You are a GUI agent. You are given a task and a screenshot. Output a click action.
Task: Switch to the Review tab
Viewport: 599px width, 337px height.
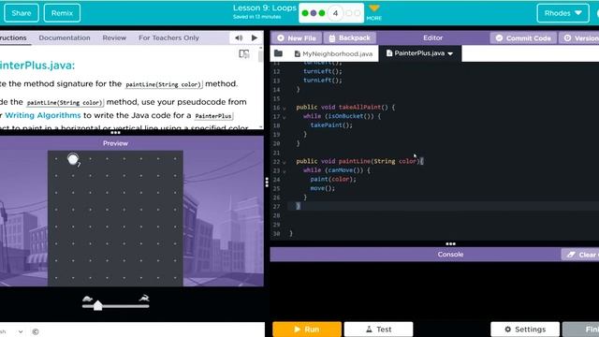coord(114,37)
